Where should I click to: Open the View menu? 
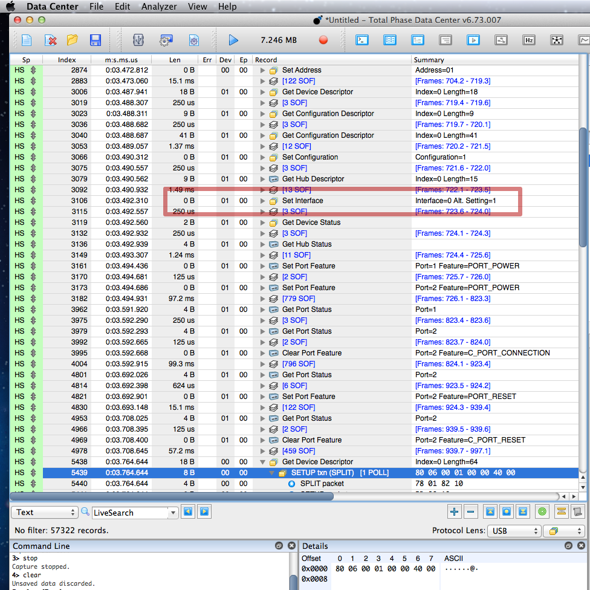point(197,7)
